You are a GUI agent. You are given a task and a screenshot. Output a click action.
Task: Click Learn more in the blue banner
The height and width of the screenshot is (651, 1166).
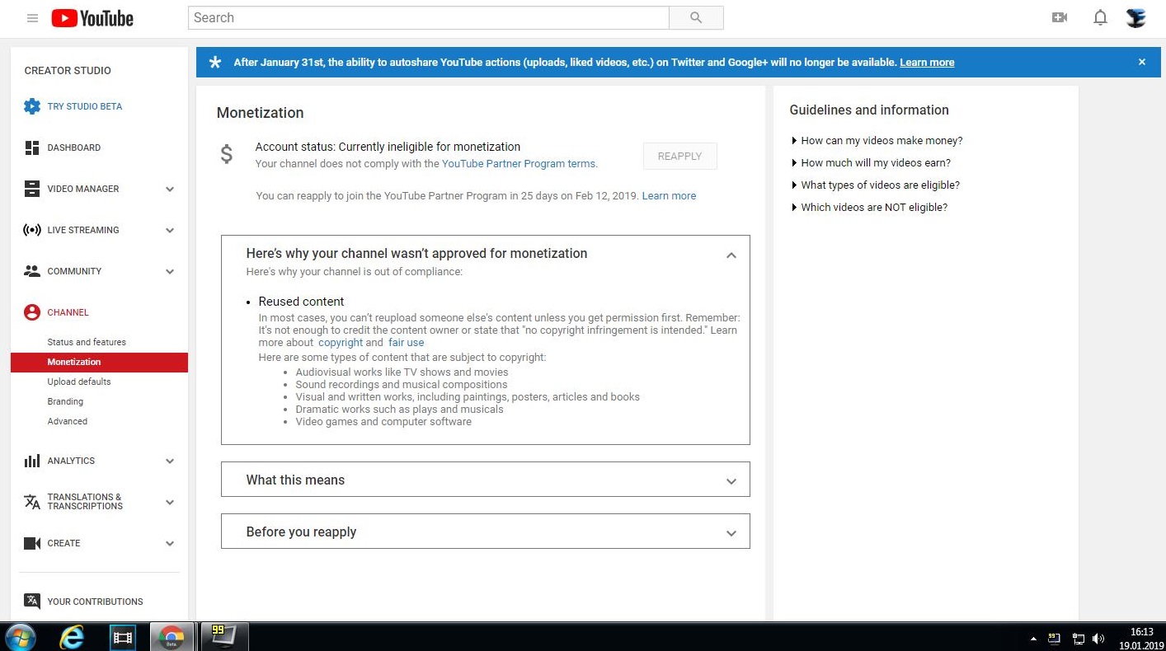(x=927, y=63)
